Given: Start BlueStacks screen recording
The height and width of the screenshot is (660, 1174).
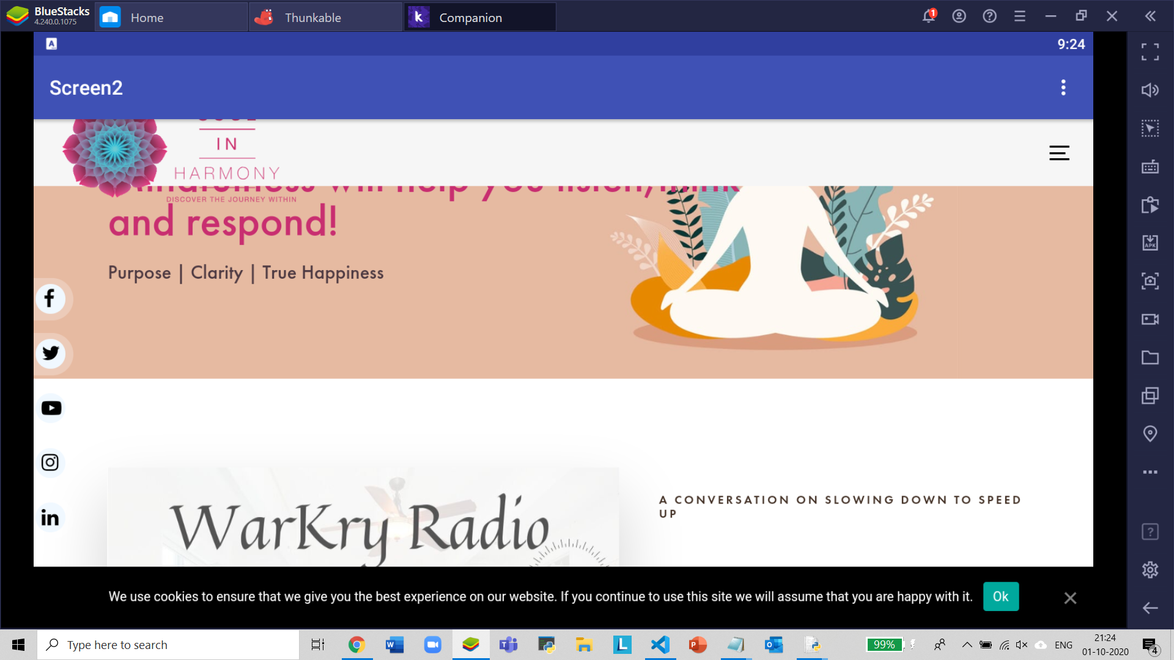Looking at the screenshot, I should point(1150,319).
